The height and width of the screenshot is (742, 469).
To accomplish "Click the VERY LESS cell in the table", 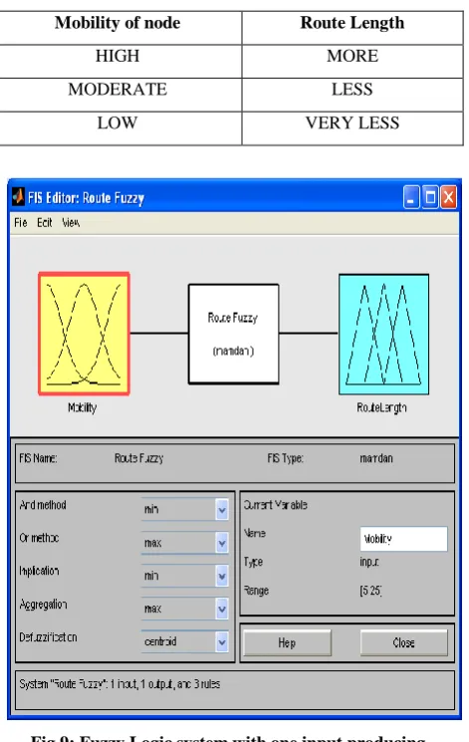I will 352,123.
